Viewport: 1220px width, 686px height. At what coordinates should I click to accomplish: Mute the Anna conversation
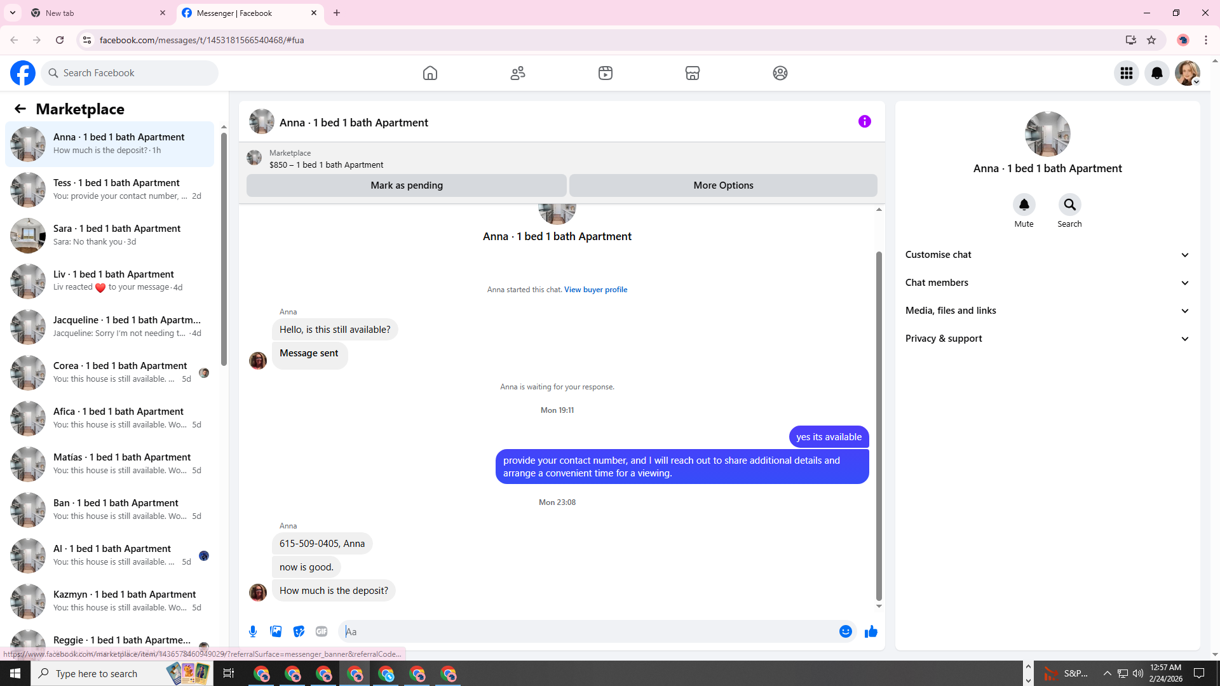tap(1024, 205)
